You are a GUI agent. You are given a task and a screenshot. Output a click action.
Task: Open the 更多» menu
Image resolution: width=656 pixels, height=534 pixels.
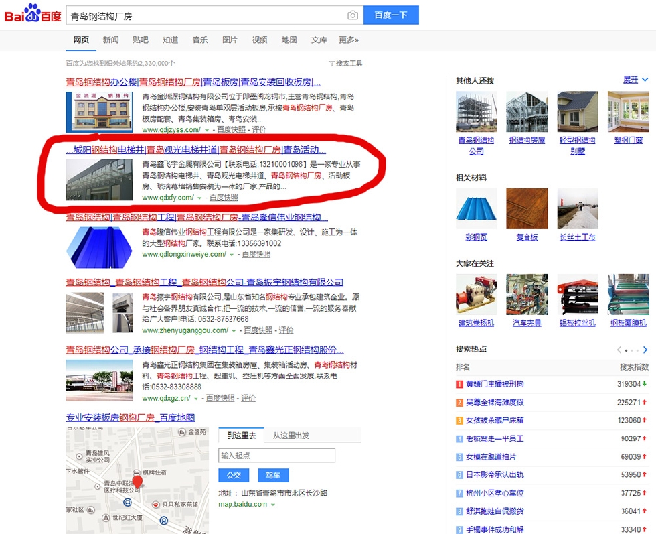(349, 40)
